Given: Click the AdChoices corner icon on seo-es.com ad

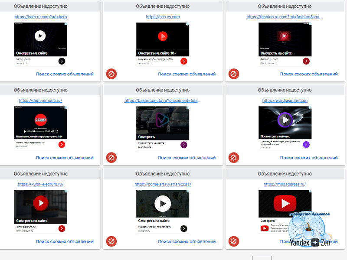Looking at the screenshot, I should point(188,24).
